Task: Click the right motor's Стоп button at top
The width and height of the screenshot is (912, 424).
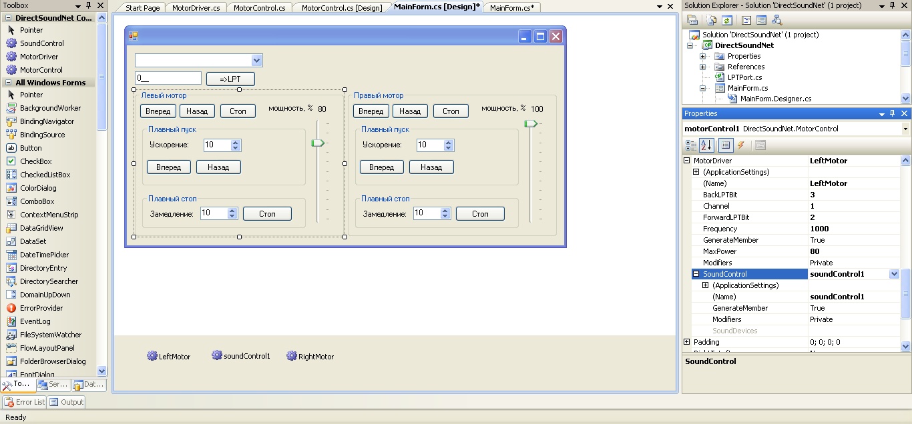Action: [451, 111]
